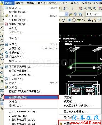Select the Insert Block tool

(x=2, y=77)
